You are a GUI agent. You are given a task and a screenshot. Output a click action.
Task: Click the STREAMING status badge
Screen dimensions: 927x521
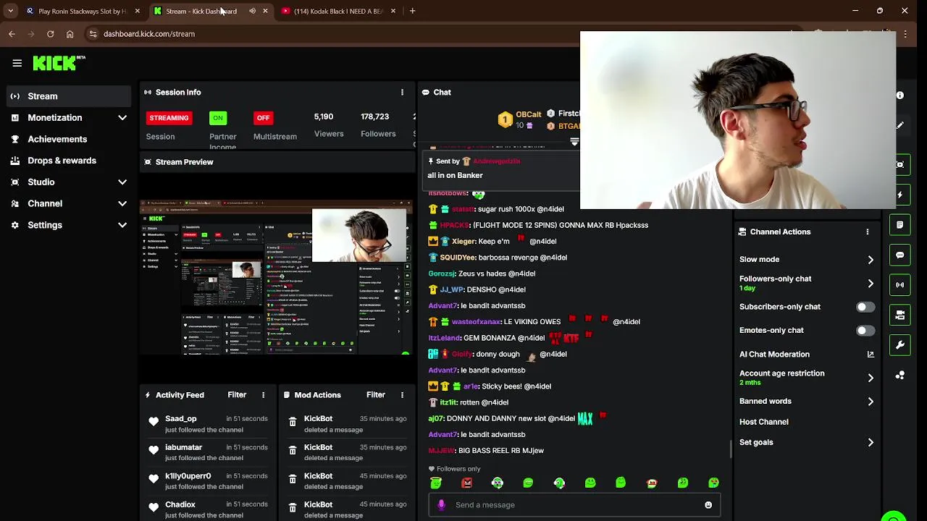(169, 118)
